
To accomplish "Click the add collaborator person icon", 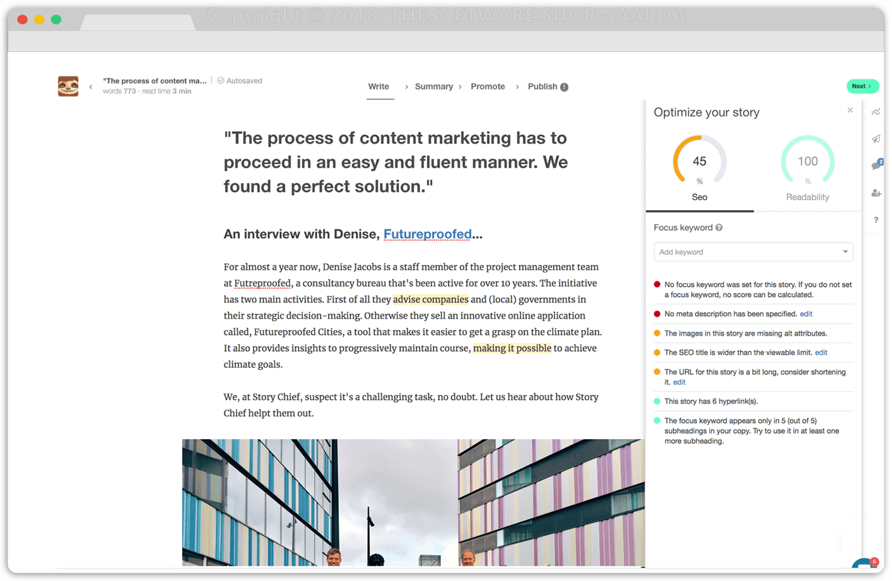I will click(x=876, y=193).
